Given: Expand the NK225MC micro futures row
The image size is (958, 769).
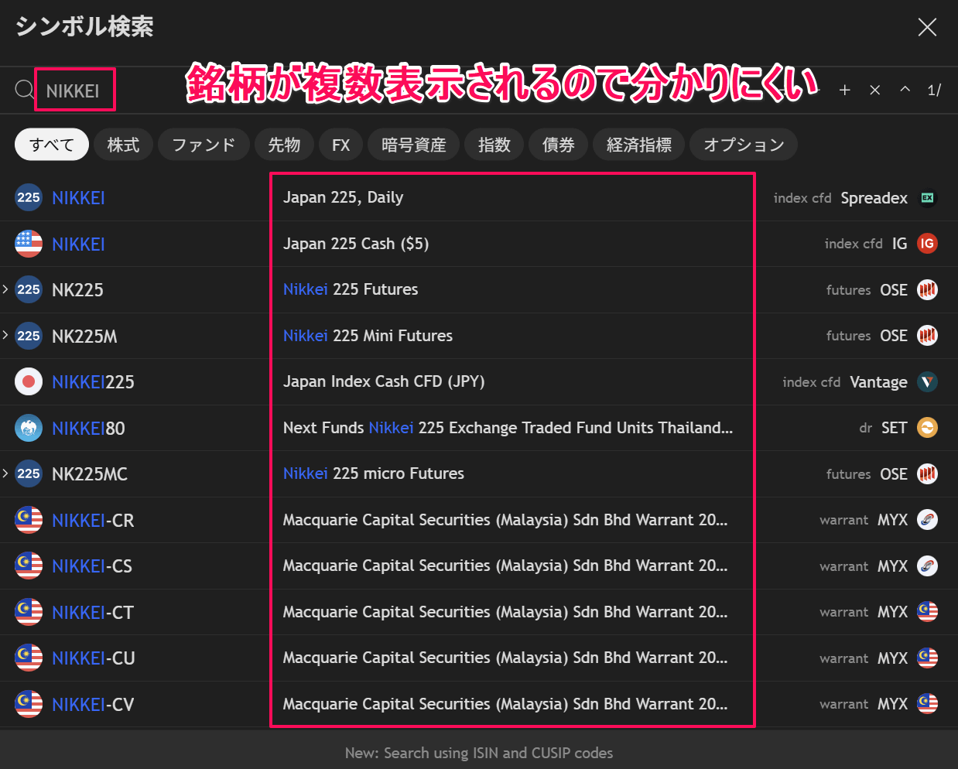Looking at the screenshot, I should tap(6, 473).
